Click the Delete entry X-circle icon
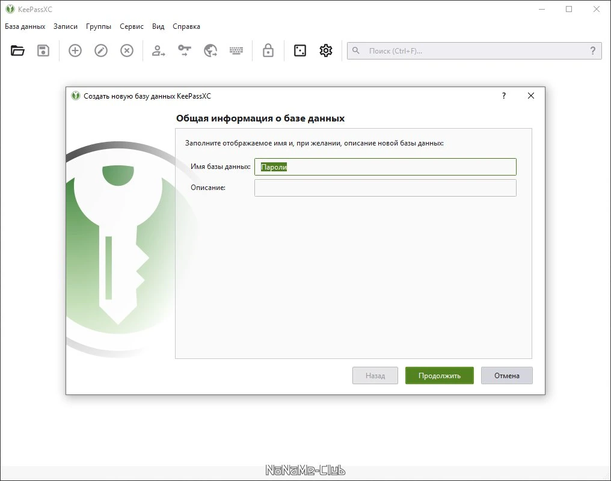 coord(127,51)
